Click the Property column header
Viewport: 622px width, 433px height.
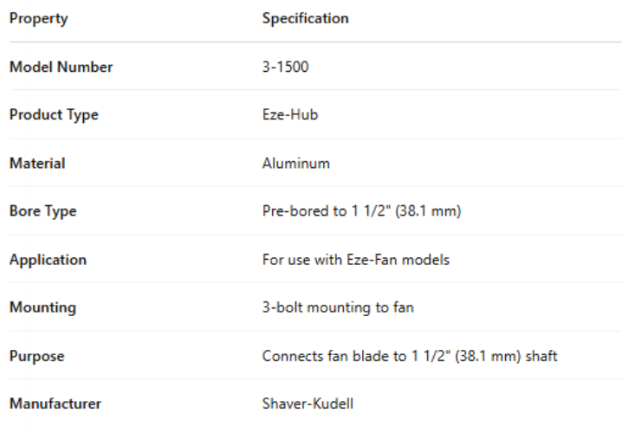38,18
